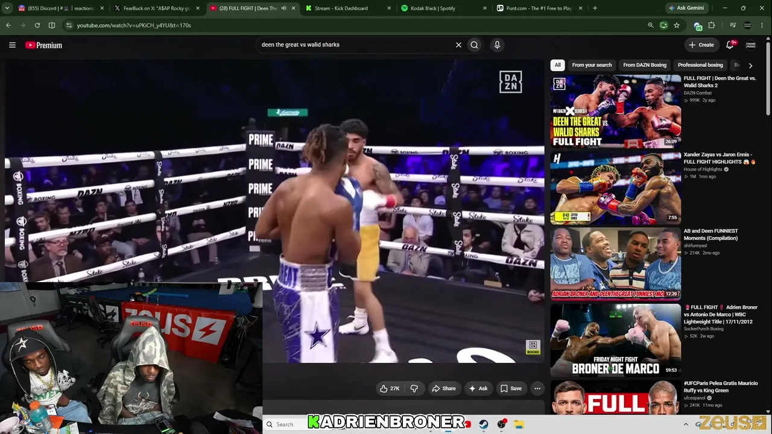Mute the FULL FIGHT tab audio
This screenshot has height=434, width=772.
tap(283, 8)
